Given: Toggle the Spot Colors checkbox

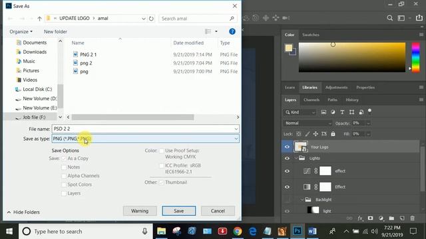Looking at the screenshot, I should click(64, 185).
